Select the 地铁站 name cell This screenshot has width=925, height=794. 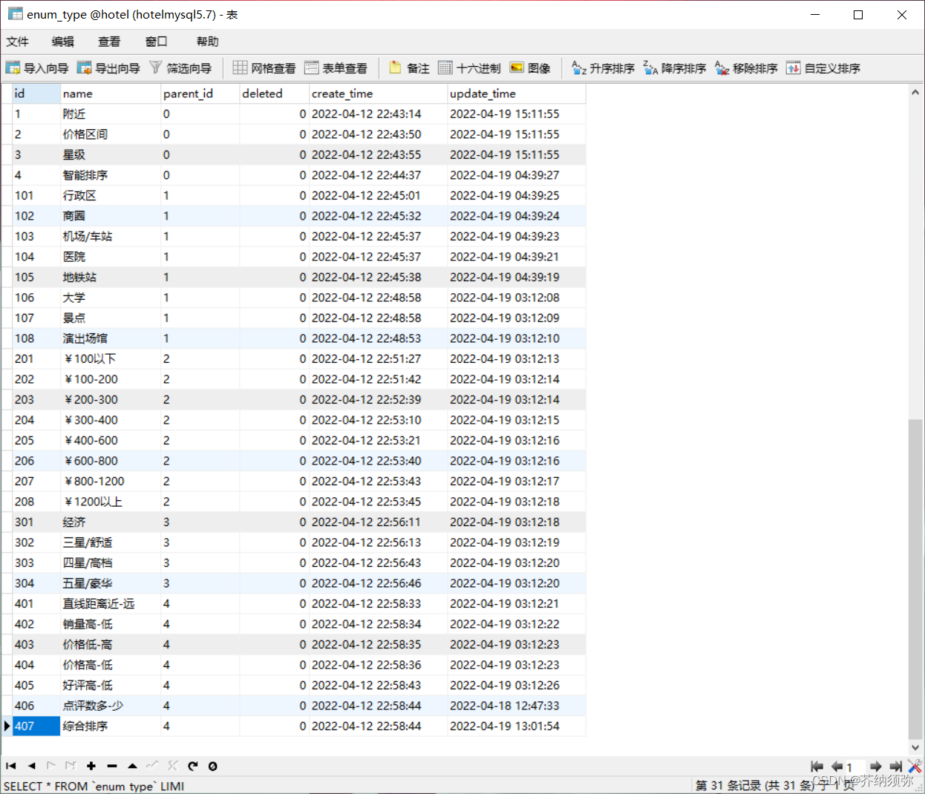click(111, 277)
